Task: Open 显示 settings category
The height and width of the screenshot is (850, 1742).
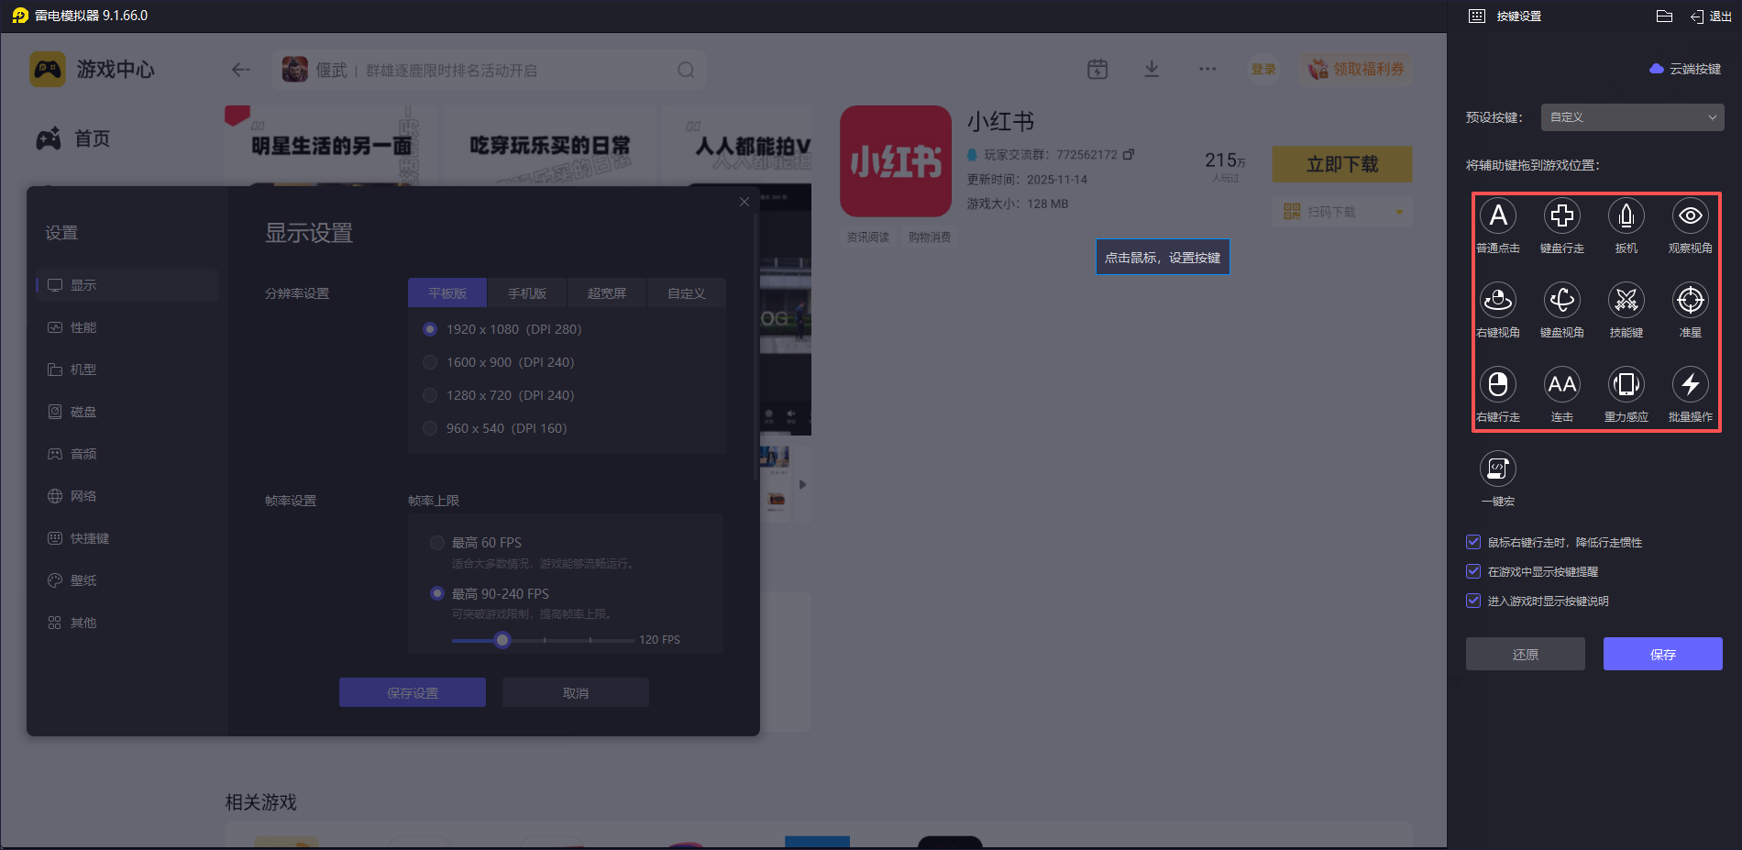Action: (x=127, y=285)
